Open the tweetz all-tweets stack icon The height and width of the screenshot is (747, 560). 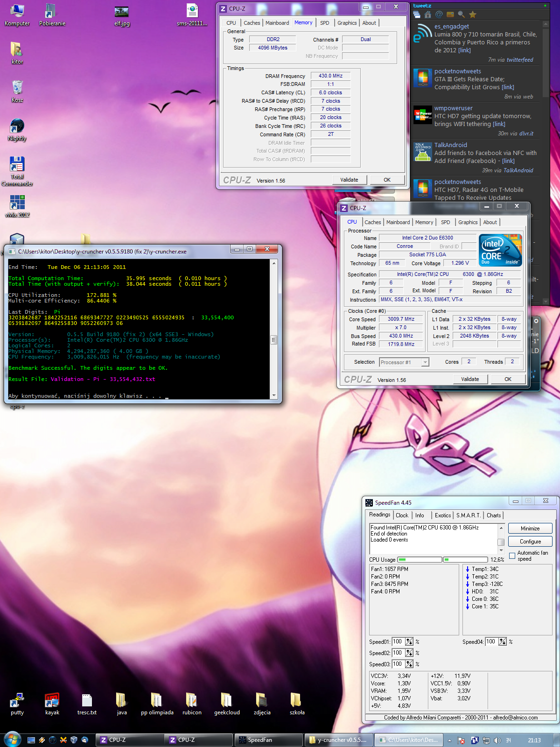coord(417,14)
